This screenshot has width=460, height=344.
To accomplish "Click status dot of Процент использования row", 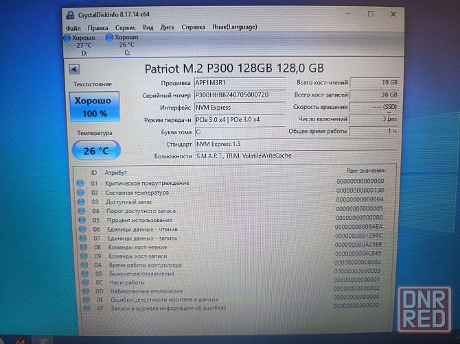I will (x=82, y=220).
